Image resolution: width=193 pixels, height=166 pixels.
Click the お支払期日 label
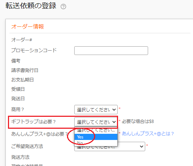[x=22, y=80]
